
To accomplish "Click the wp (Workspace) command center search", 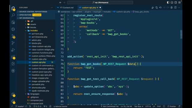I will [100, 2].
